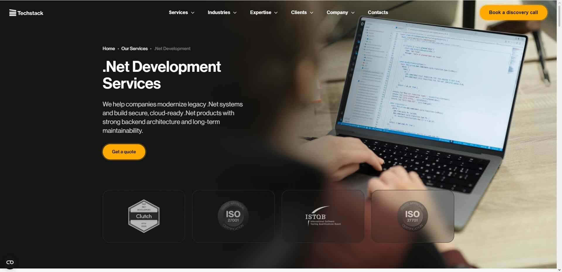Image resolution: width=562 pixels, height=272 pixels.
Task: Navigate to Home breadcrumb
Action: pyautogui.click(x=109, y=49)
